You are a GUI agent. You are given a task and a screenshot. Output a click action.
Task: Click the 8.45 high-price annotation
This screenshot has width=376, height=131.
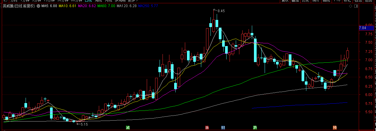coord(221,11)
